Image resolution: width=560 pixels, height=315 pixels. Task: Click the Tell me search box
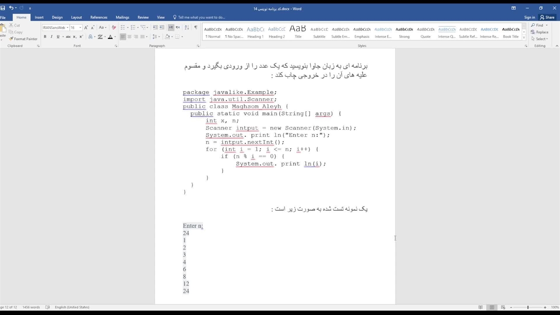[x=201, y=17]
